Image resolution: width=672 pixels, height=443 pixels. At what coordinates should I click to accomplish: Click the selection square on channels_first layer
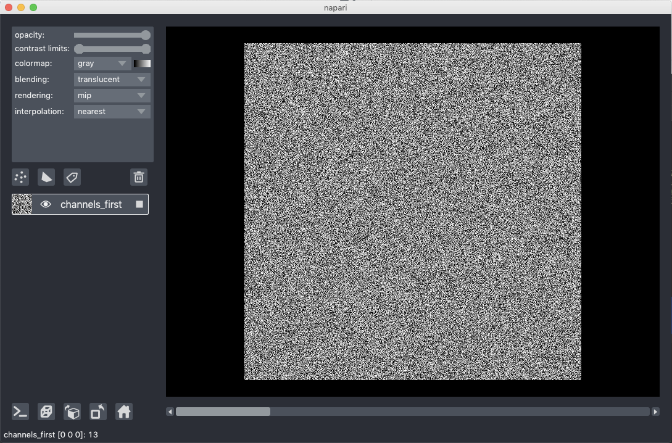click(139, 204)
